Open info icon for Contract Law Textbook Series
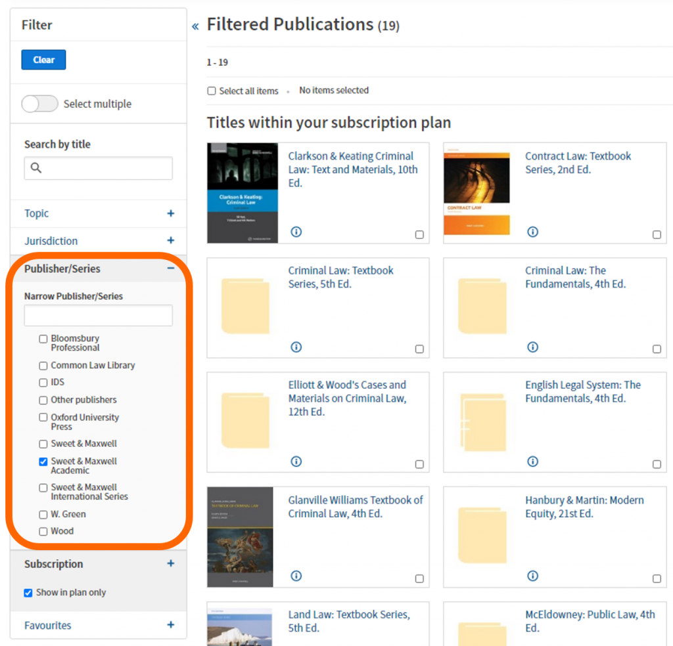The height and width of the screenshot is (646, 673). click(533, 232)
